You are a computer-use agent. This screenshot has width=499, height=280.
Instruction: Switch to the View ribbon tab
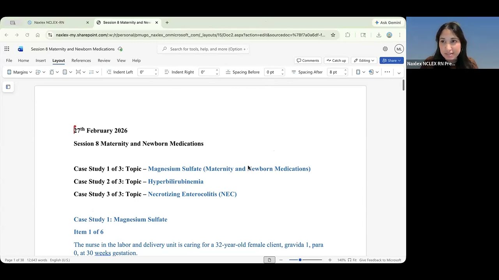(x=121, y=60)
